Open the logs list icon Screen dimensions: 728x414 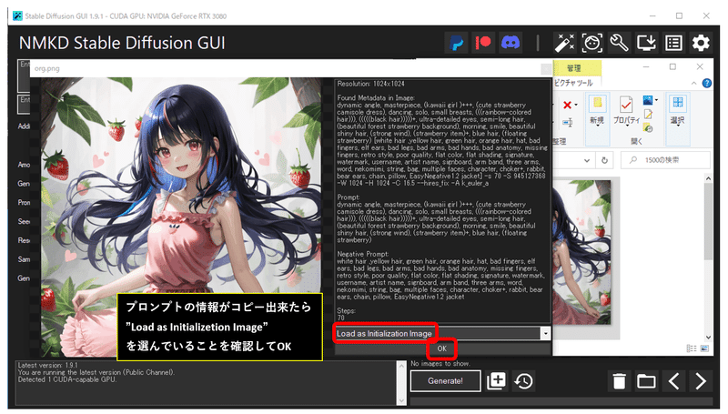coord(673,43)
